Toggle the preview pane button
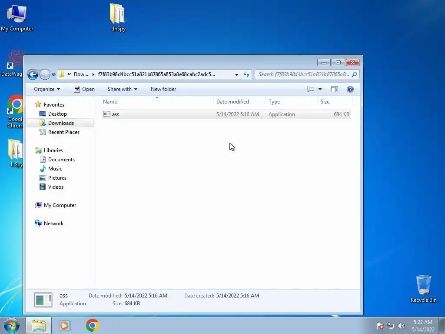 (x=335, y=89)
